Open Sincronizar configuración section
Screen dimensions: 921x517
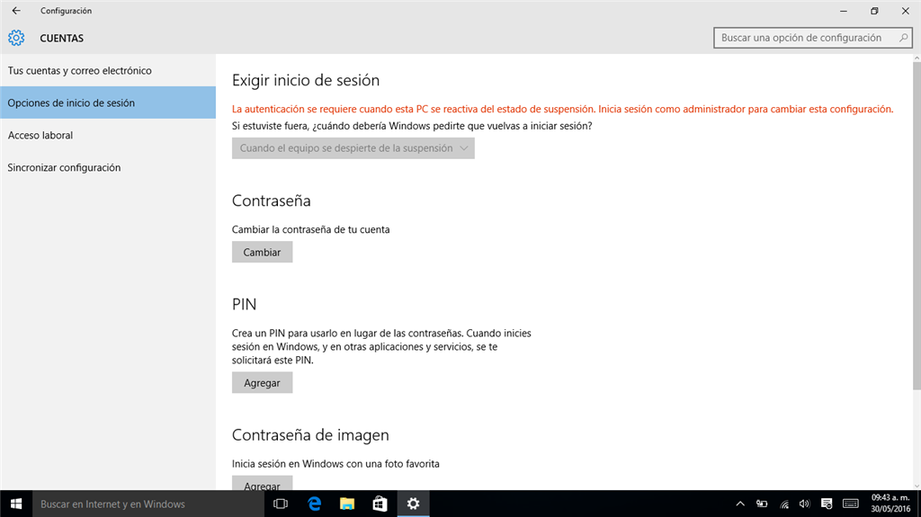point(108,167)
